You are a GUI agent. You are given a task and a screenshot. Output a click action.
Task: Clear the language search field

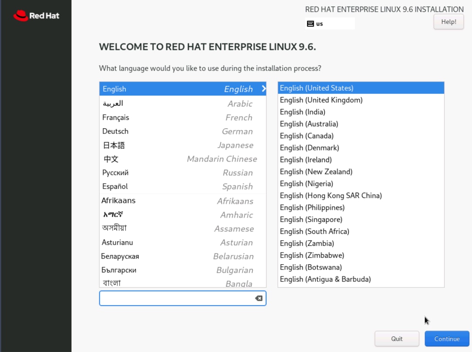pos(258,298)
